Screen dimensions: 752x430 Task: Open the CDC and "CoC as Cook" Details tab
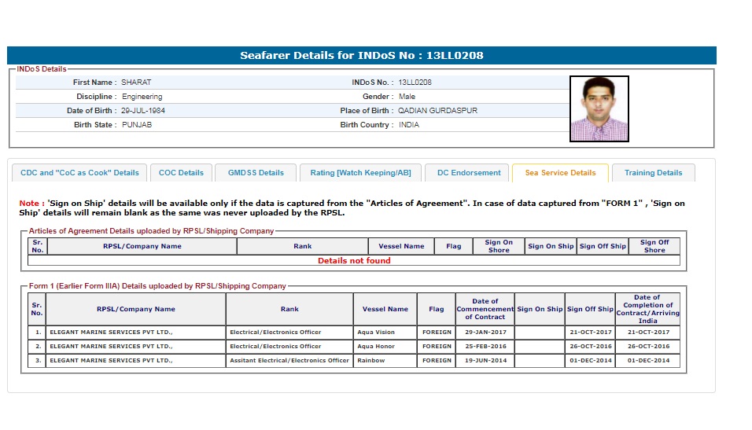[79, 173]
